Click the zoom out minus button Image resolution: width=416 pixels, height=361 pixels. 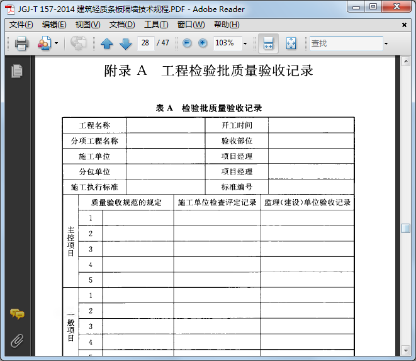(x=187, y=43)
